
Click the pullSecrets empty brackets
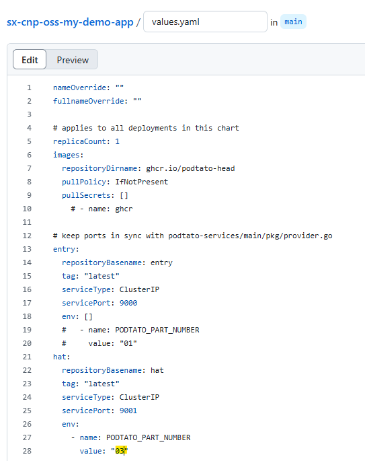pos(124,196)
